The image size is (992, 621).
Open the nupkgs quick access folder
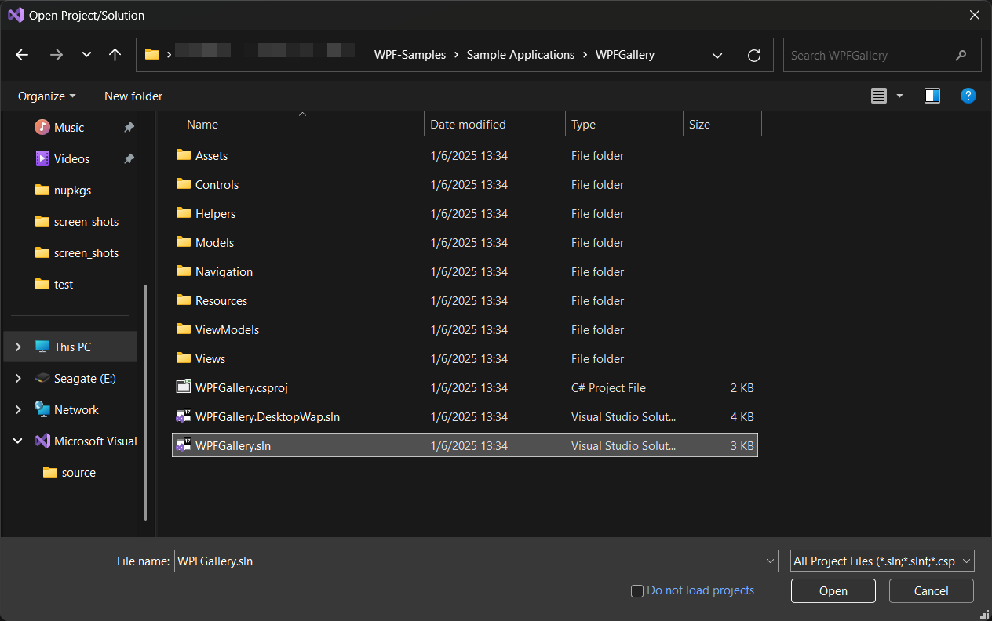[71, 190]
